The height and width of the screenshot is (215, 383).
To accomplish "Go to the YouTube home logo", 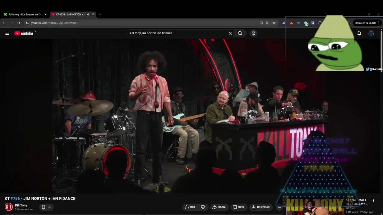I will (24, 33).
